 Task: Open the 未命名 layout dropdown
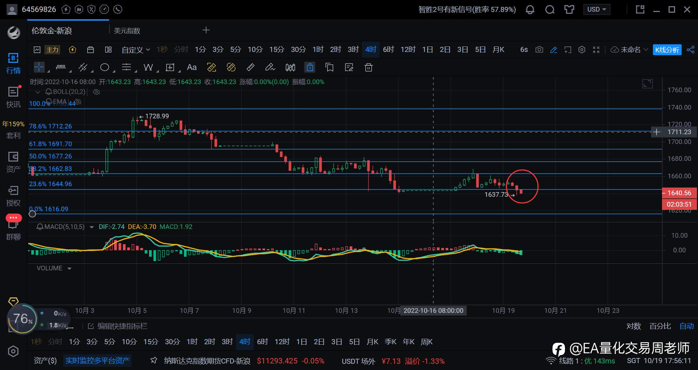(629, 50)
